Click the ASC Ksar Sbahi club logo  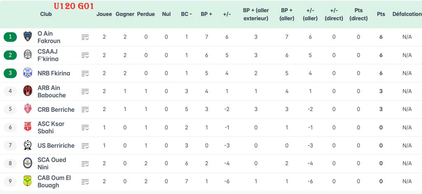tap(28, 127)
